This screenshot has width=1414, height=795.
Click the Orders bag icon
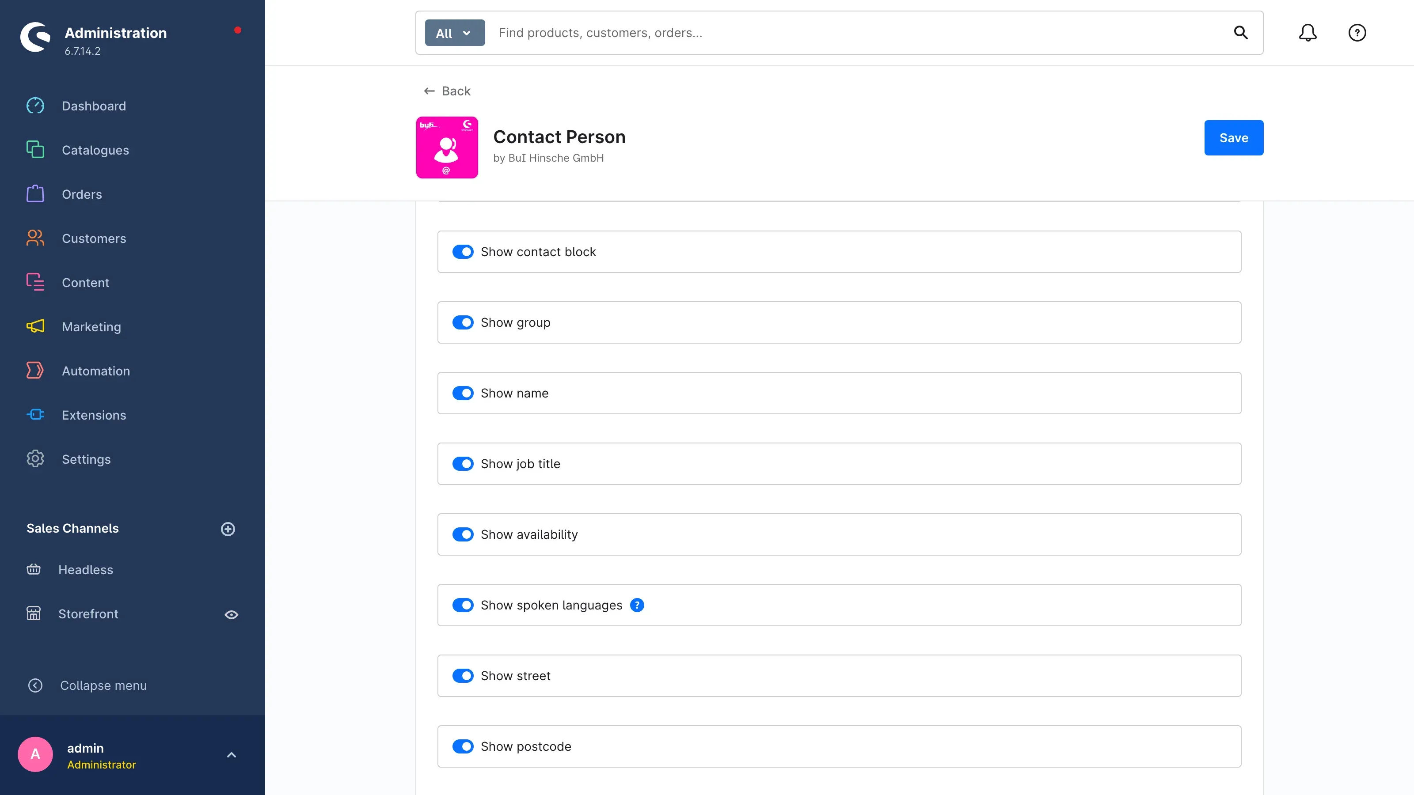[x=35, y=194]
